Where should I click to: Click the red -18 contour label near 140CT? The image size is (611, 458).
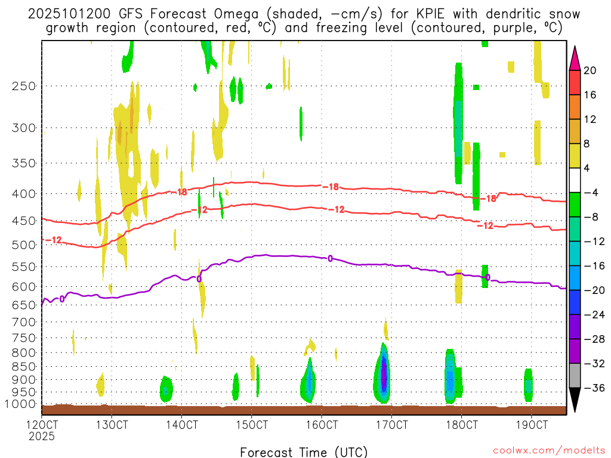179,191
